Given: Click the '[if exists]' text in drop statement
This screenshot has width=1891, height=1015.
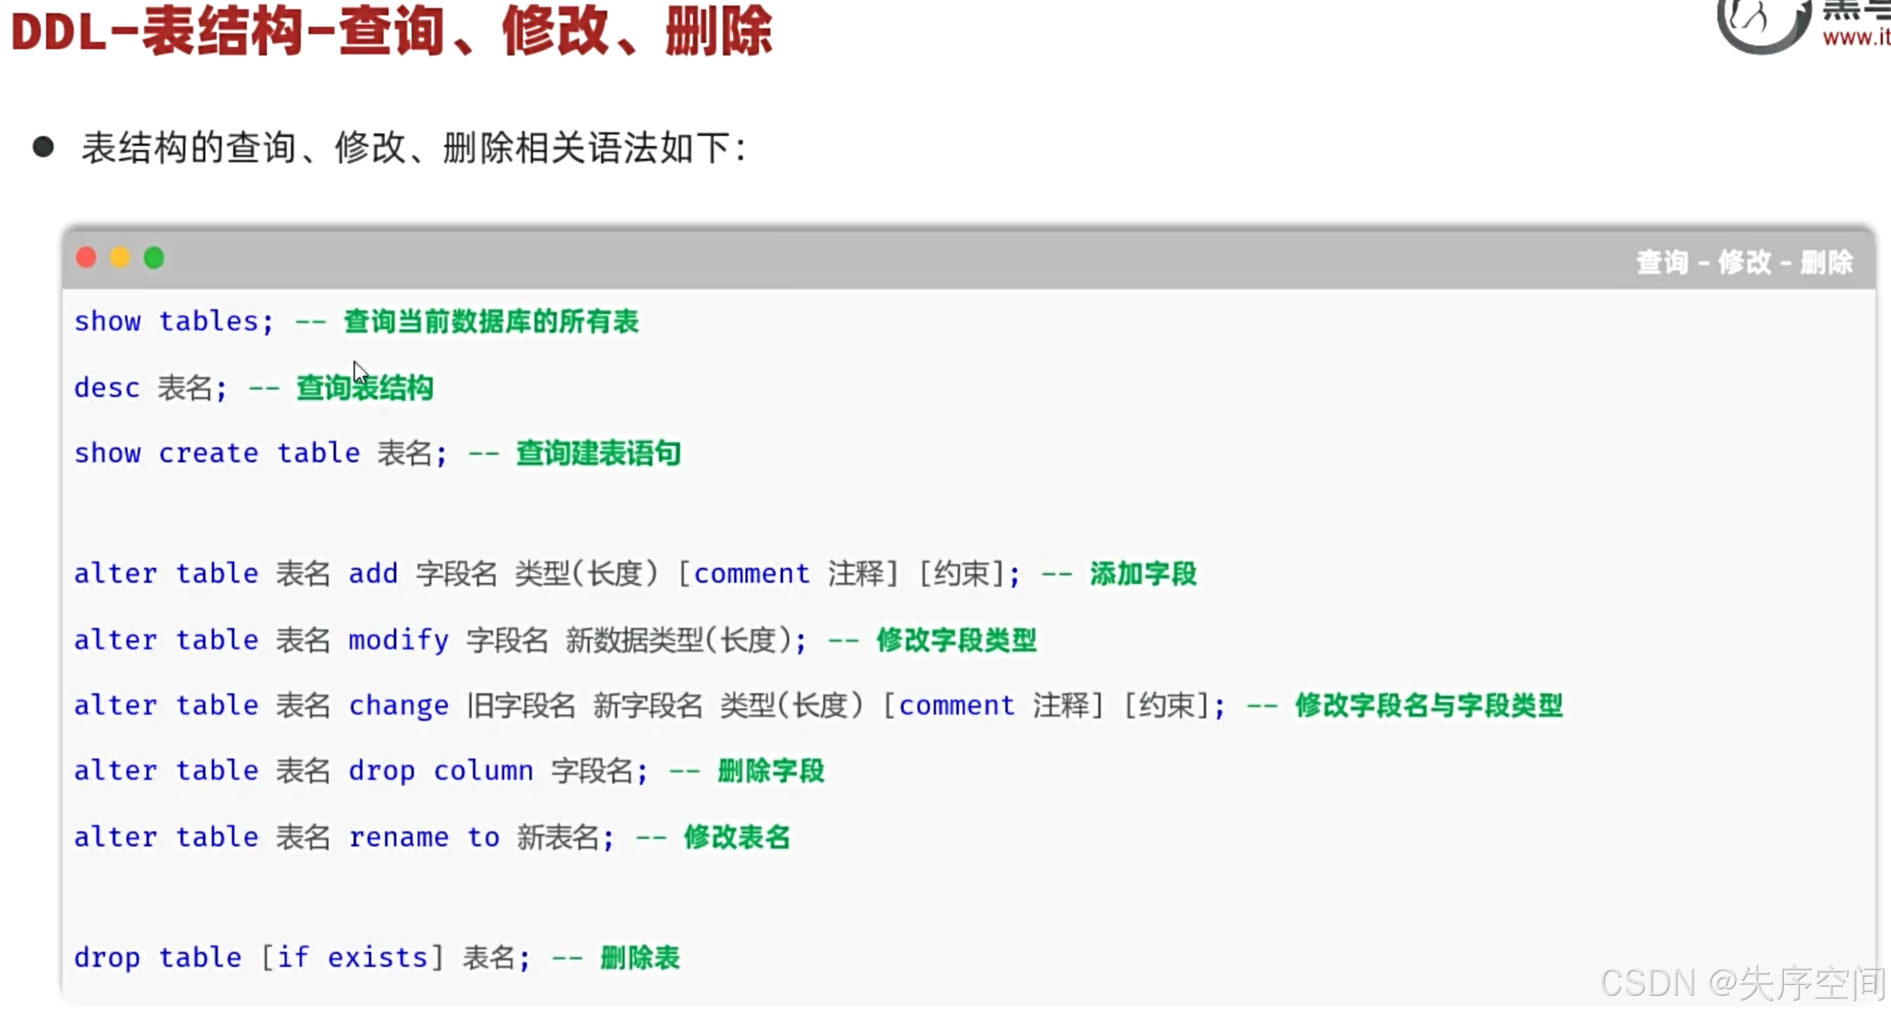Looking at the screenshot, I should click(352, 957).
